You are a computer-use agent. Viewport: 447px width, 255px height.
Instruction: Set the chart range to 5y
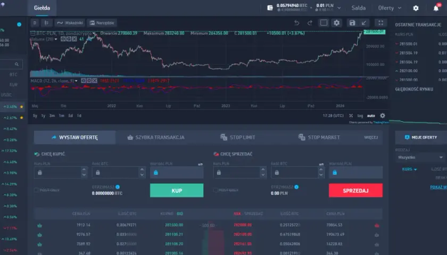35,116
